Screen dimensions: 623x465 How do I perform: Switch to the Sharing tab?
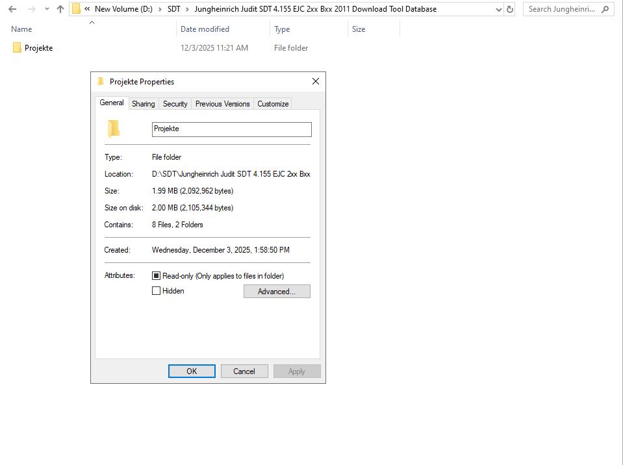[x=144, y=104]
